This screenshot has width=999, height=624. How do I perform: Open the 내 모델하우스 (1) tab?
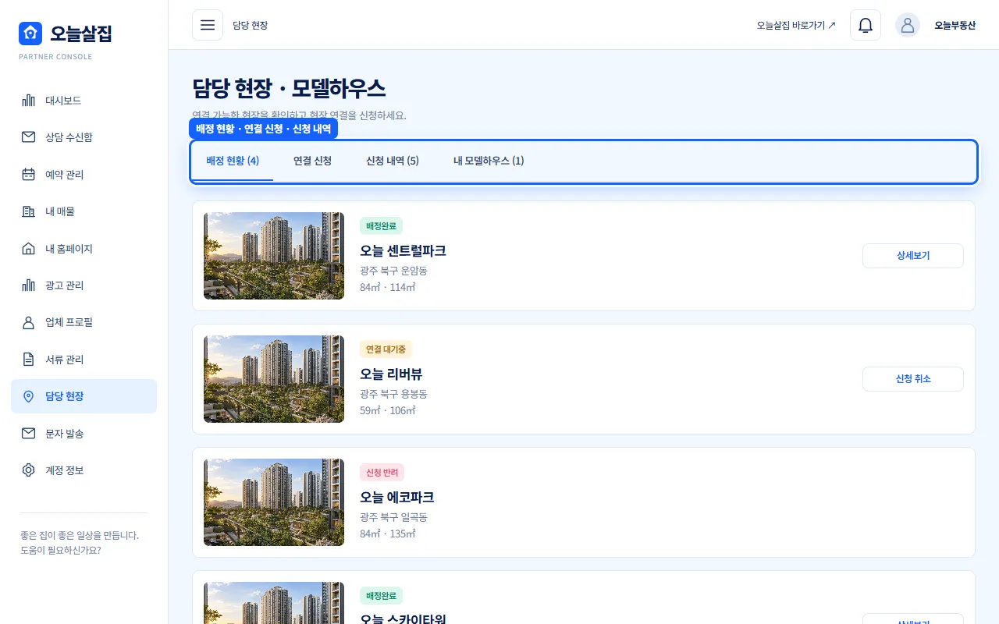[x=489, y=161]
